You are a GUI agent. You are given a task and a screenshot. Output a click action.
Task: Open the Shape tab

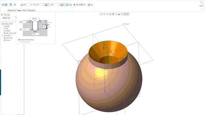tap(19, 11)
